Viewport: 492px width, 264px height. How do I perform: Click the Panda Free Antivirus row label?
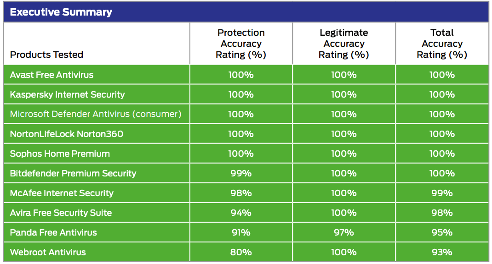click(x=53, y=232)
